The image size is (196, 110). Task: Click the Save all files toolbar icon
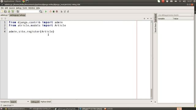pos(13,12)
